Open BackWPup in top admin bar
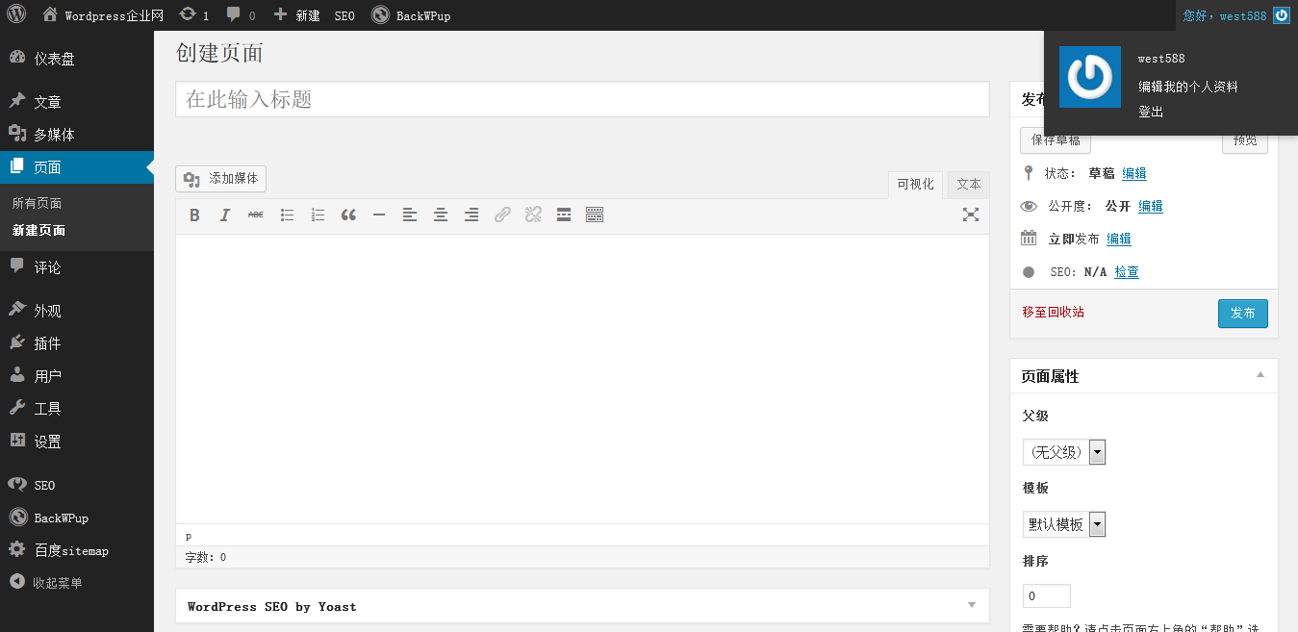This screenshot has width=1298, height=632. 411,15
